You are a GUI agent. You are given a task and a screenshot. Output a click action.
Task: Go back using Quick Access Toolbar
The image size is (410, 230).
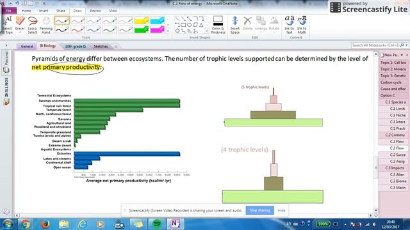tap(11, 3)
